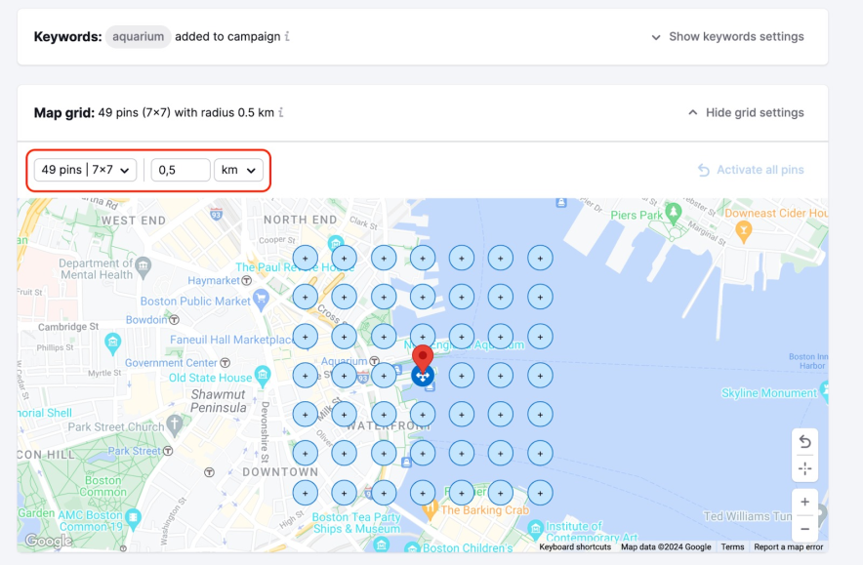The width and height of the screenshot is (863, 565).
Task: Open the km unit dropdown
Action: pos(238,170)
